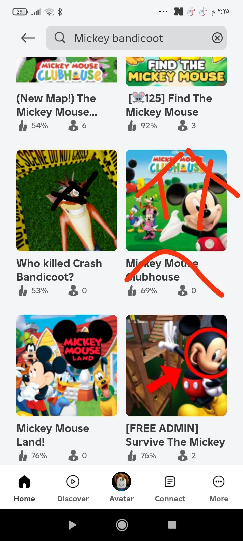Open the Avatar tab

click(122, 487)
